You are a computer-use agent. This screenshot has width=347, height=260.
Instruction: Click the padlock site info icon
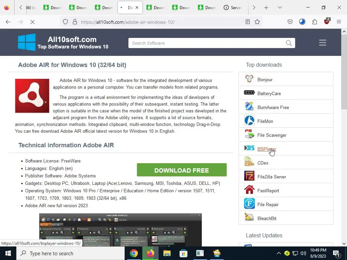(x=75, y=22)
